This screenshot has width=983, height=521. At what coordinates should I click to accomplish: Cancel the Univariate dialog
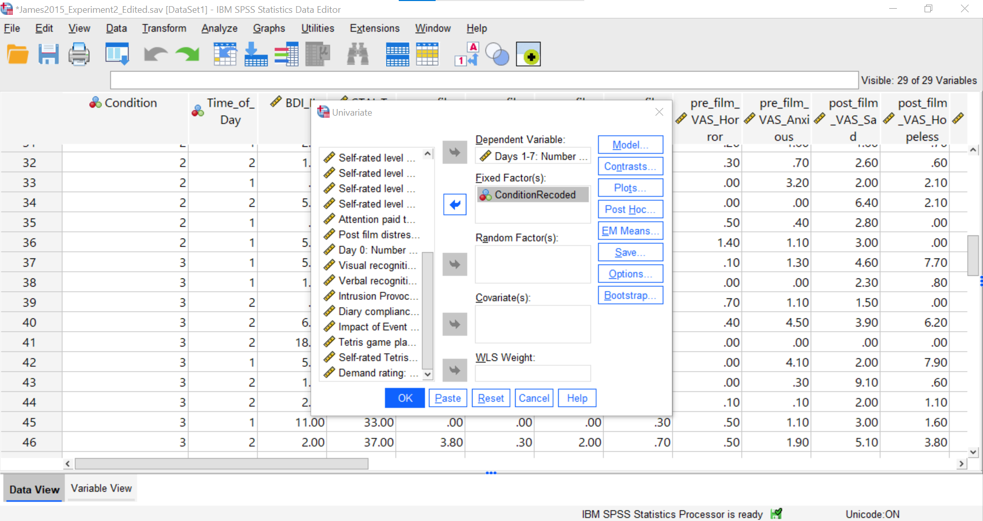(534, 398)
